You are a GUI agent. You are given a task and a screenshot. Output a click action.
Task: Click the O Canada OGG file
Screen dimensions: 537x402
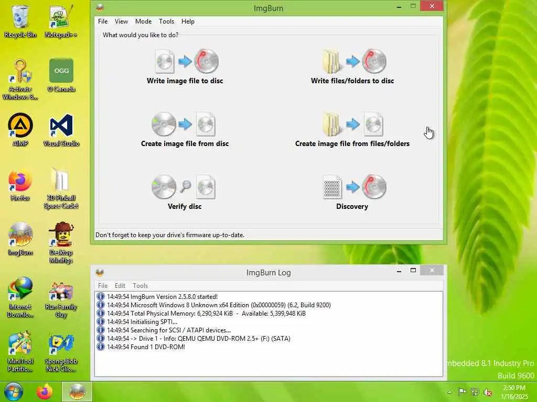coord(61,75)
